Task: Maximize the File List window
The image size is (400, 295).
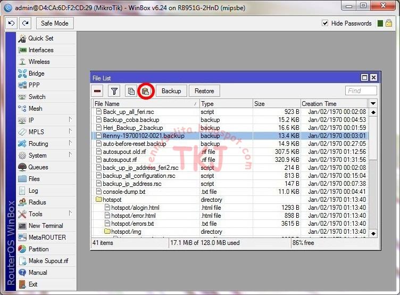Action: pos(364,78)
